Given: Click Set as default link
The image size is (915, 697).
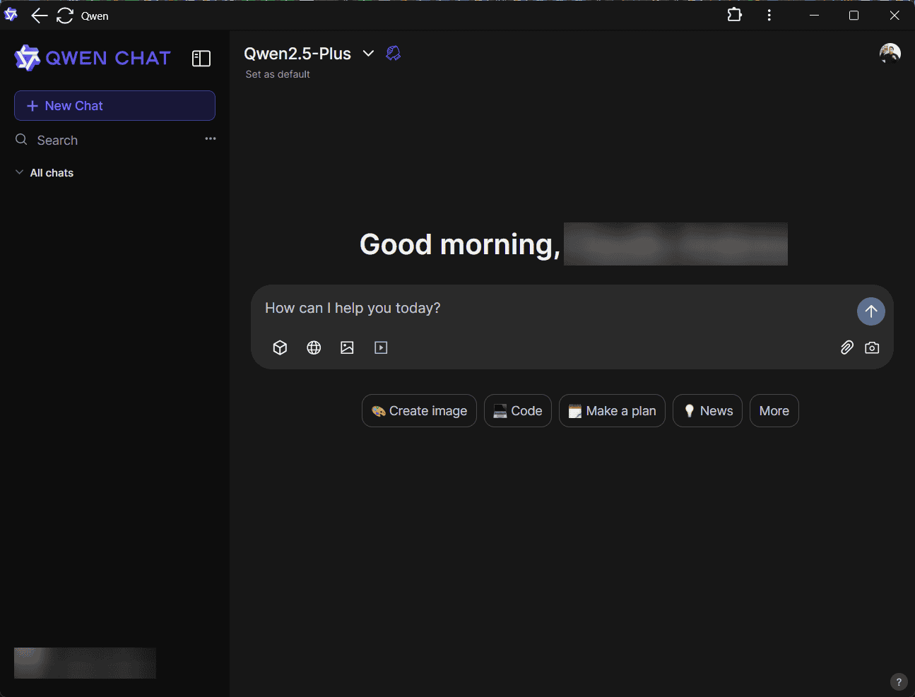Looking at the screenshot, I should pyautogui.click(x=278, y=74).
